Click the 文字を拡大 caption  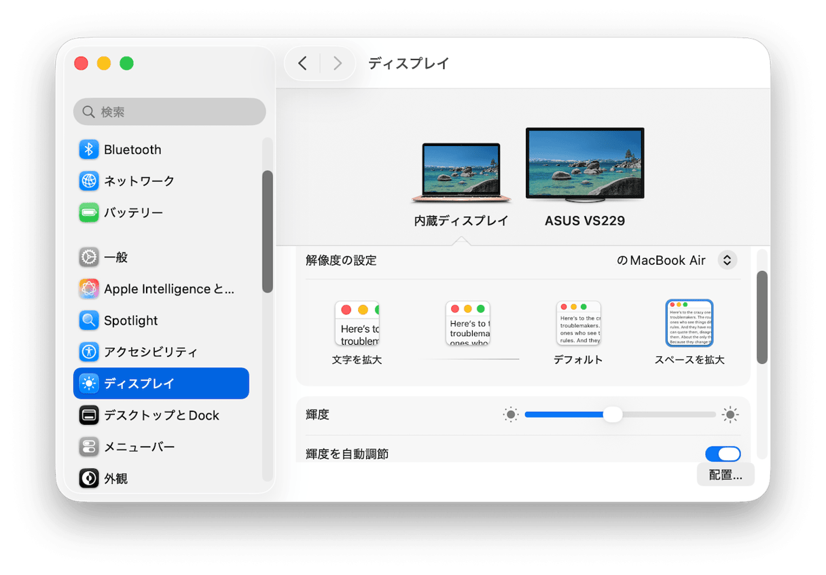click(357, 360)
